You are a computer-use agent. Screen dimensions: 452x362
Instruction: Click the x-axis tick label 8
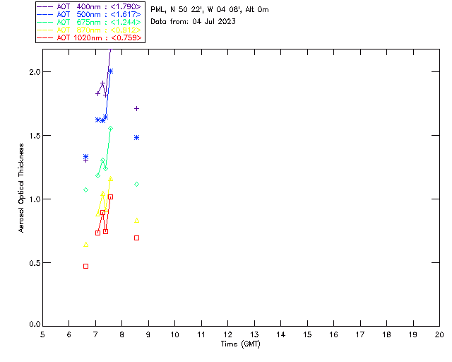(122, 334)
